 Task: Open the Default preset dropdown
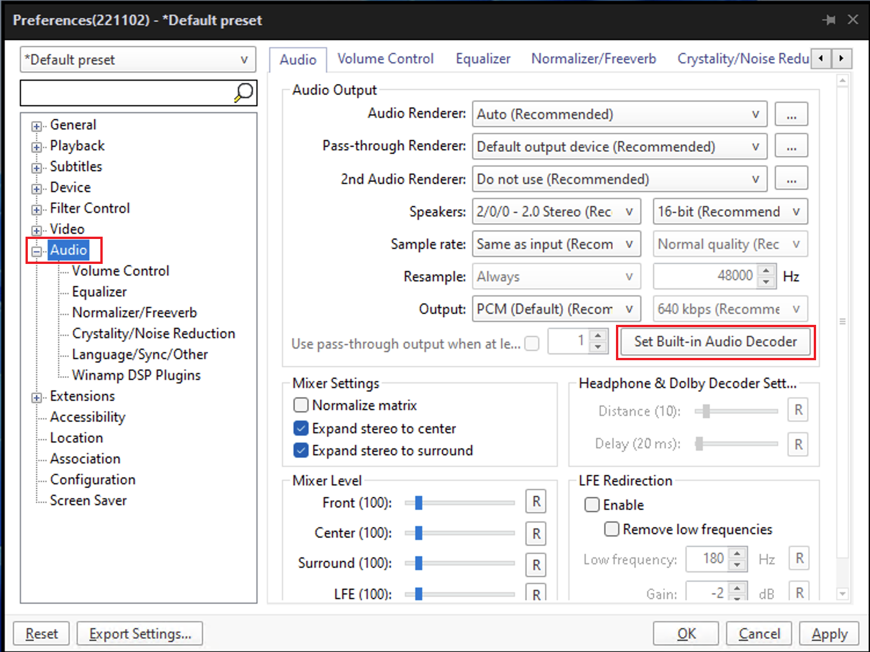[138, 60]
